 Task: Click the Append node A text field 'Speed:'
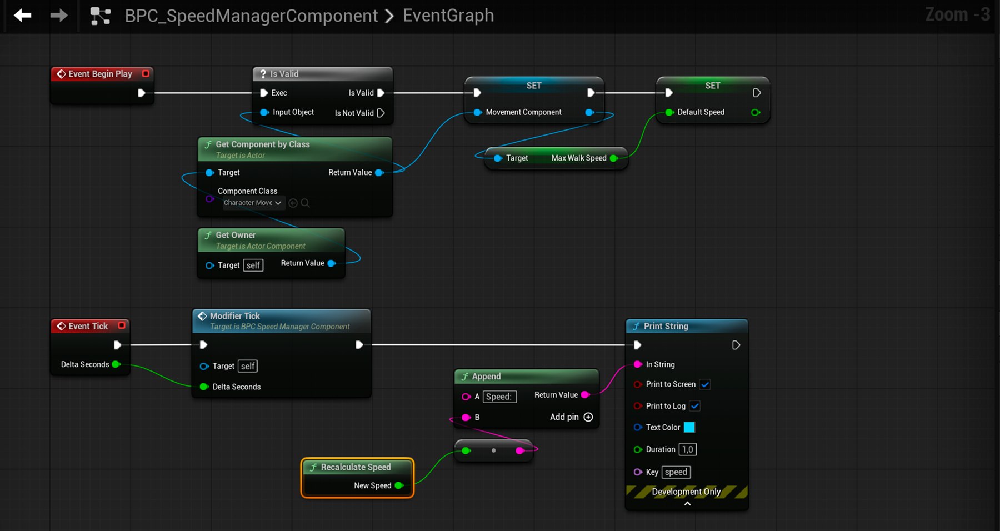(x=499, y=397)
